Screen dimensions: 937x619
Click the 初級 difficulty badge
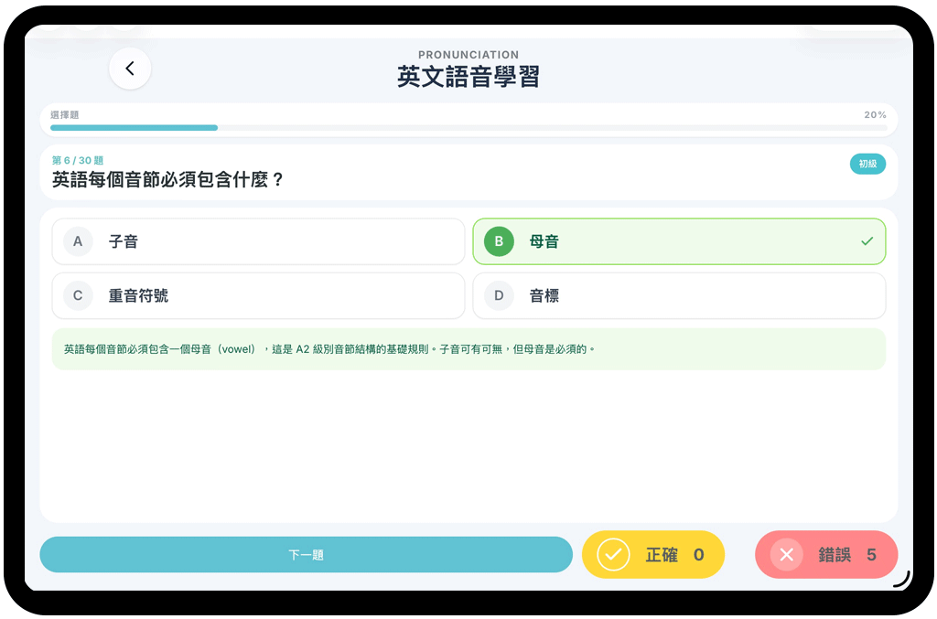coord(867,164)
